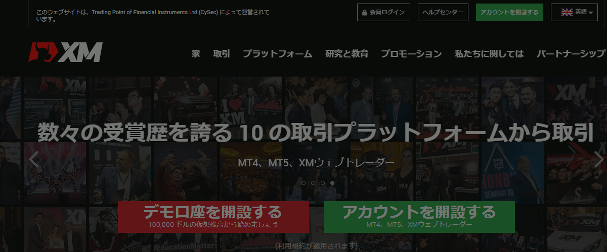Open the 取引 menu
The image size is (607, 252).
pos(222,54)
